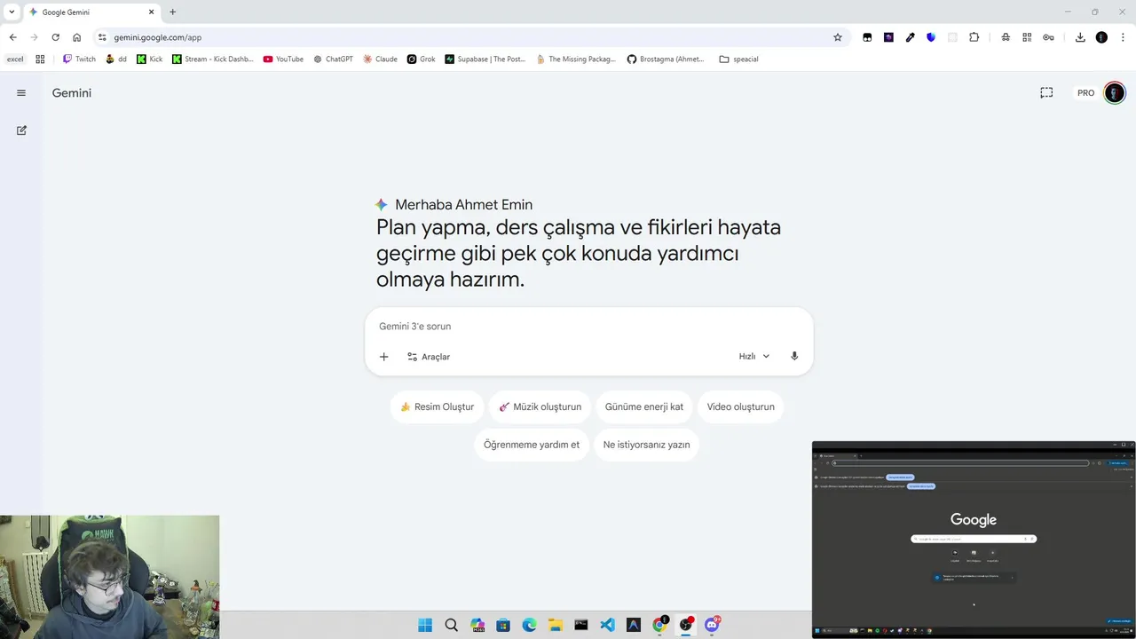Screen dimensions: 1136x639
Task: Expand the Hızlı model selector
Action: 754,357
